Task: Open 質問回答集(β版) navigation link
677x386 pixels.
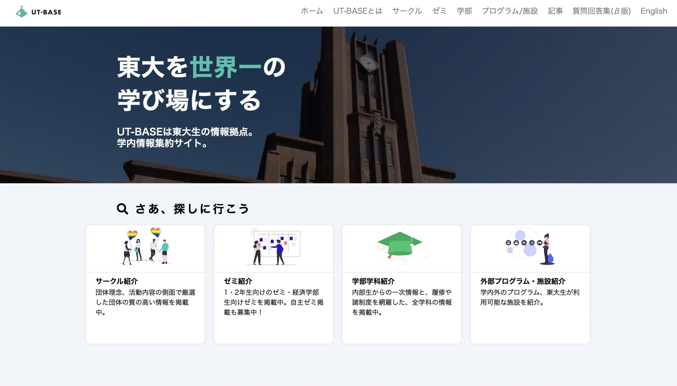Action: coord(601,11)
